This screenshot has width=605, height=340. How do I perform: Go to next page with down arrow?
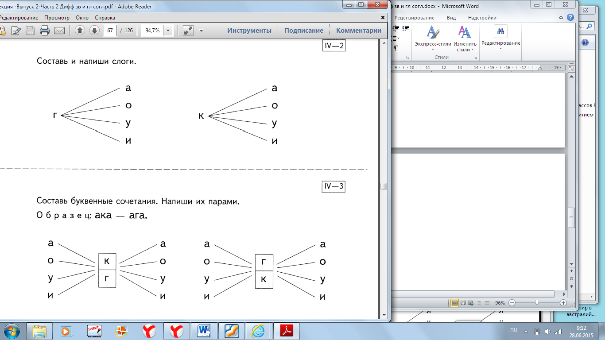click(94, 31)
